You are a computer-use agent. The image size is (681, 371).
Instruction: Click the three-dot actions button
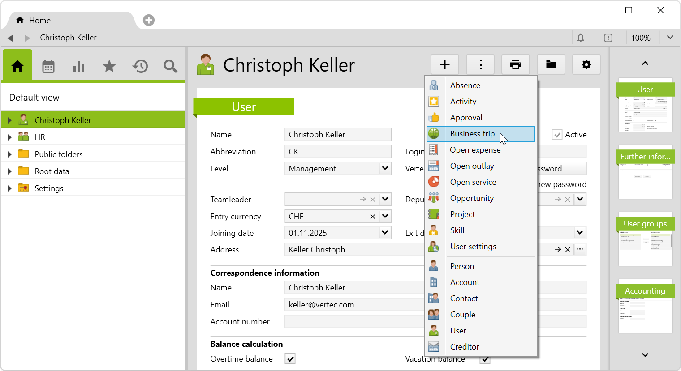[480, 65]
